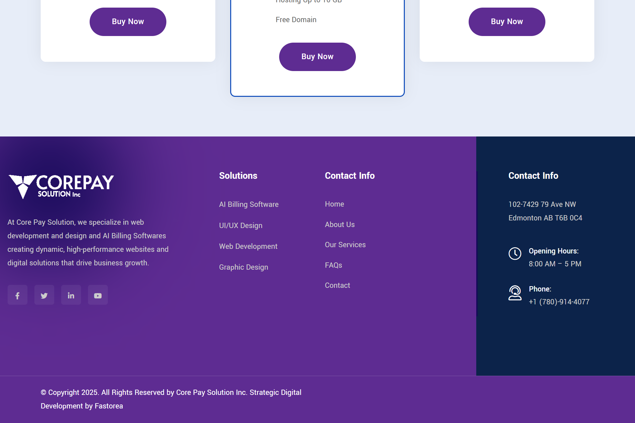The image size is (635, 423).
Task: Click the headset icon next to Phone
Action: click(515, 293)
